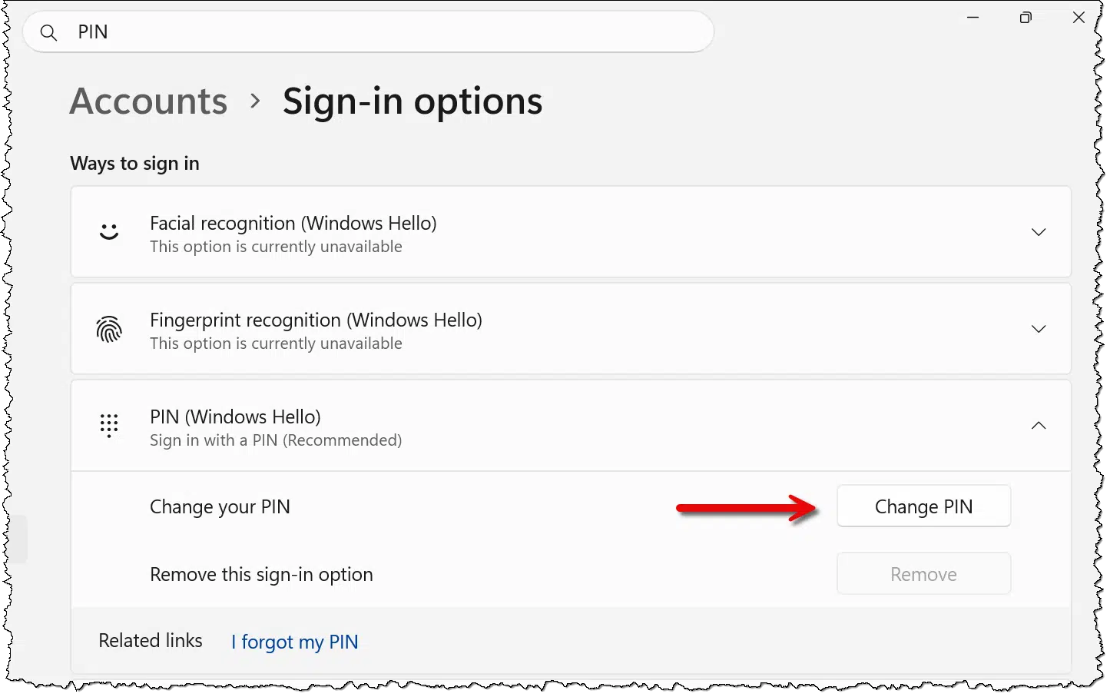Click the facial recognition smiley icon
The height and width of the screenshot is (697, 1110).
pyautogui.click(x=109, y=231)
